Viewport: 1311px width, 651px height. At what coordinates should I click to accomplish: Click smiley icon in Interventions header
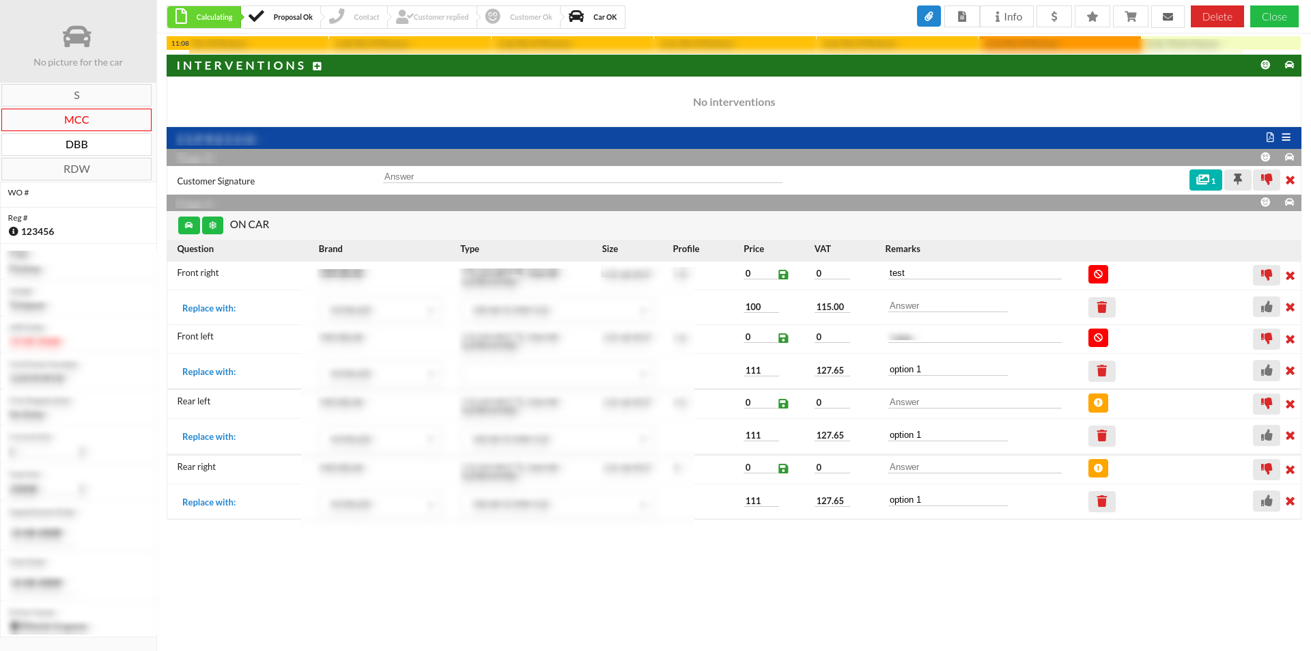(x=1265, y=65)
